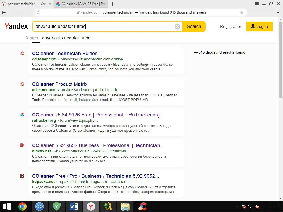This screenshot has width=283, height=212.
Task: Click the 945 thousand results found text
Action: (x=220, y=52)
